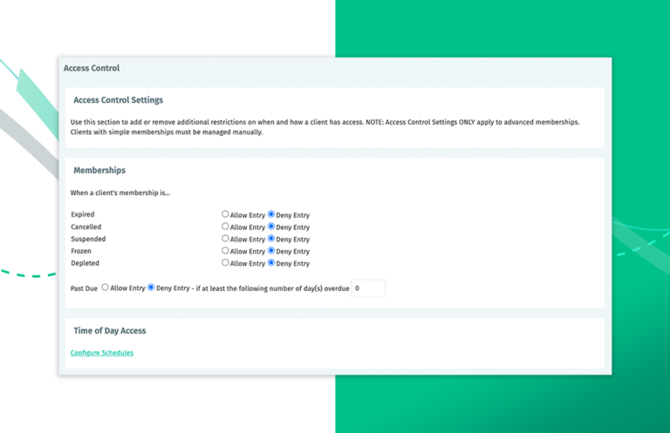Click the Access Control Settings heading
Screen dimensions: 670x433
tap(118, 100)
